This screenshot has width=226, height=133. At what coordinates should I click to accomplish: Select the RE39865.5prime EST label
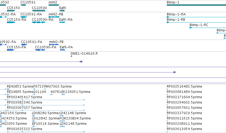click(20, 92)
